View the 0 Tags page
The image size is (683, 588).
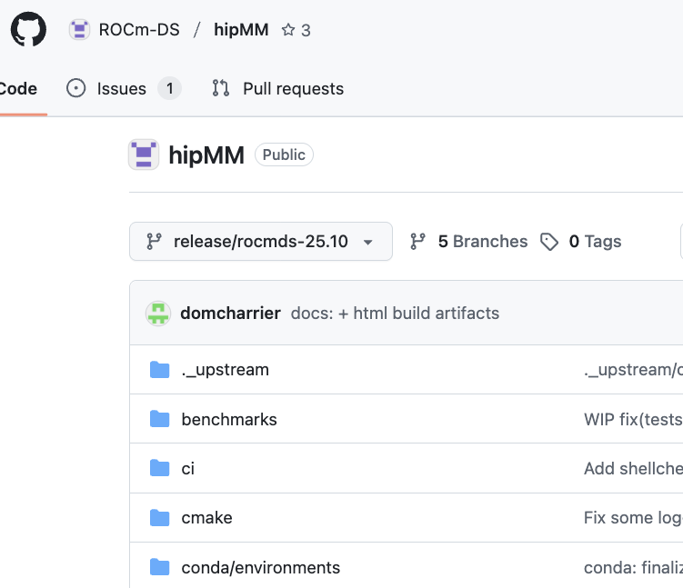pos(595,241)
